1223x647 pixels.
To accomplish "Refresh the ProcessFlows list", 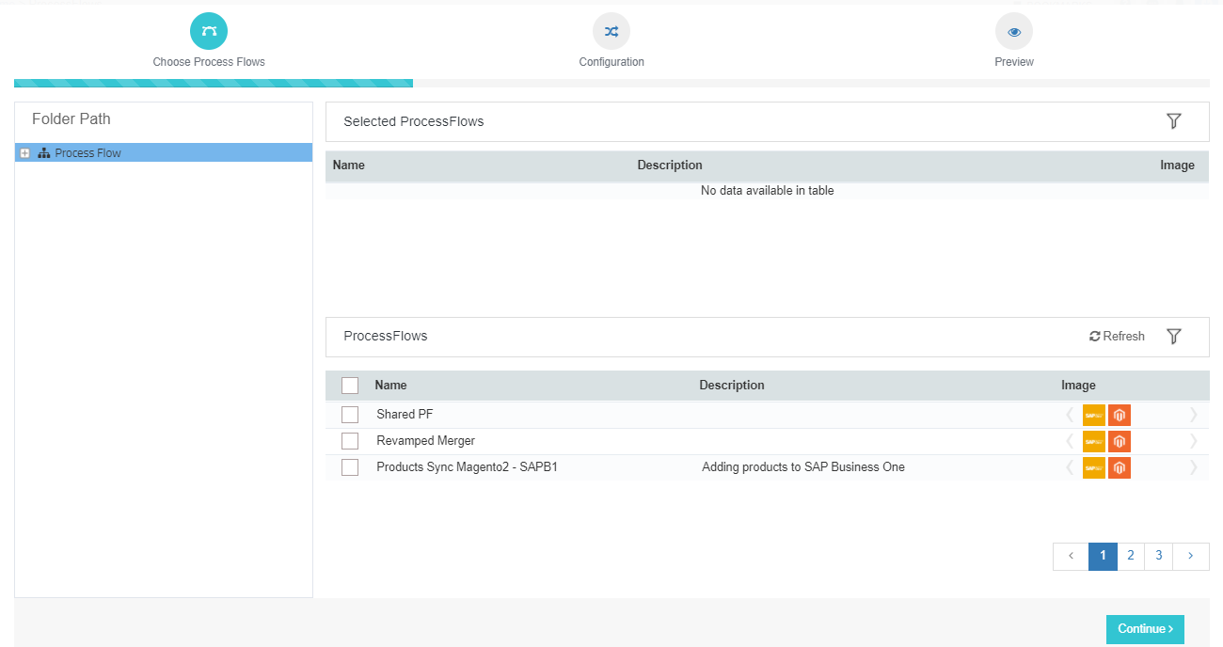I will point(1116,336).
